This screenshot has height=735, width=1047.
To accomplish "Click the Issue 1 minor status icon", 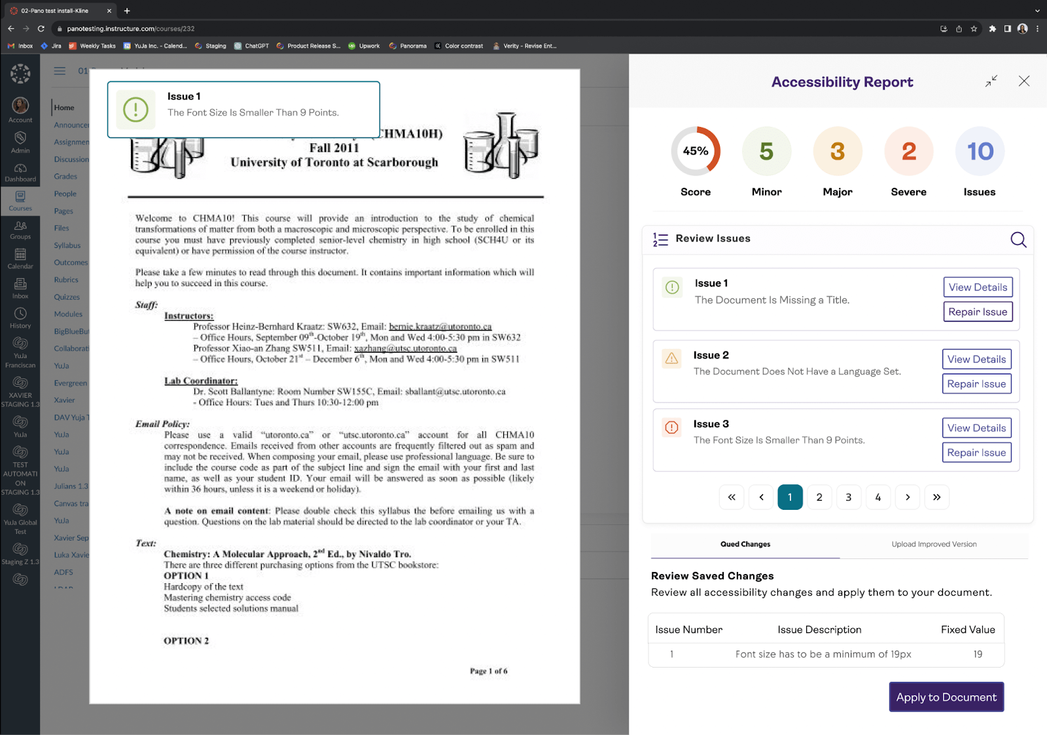I will click(672, 287).
